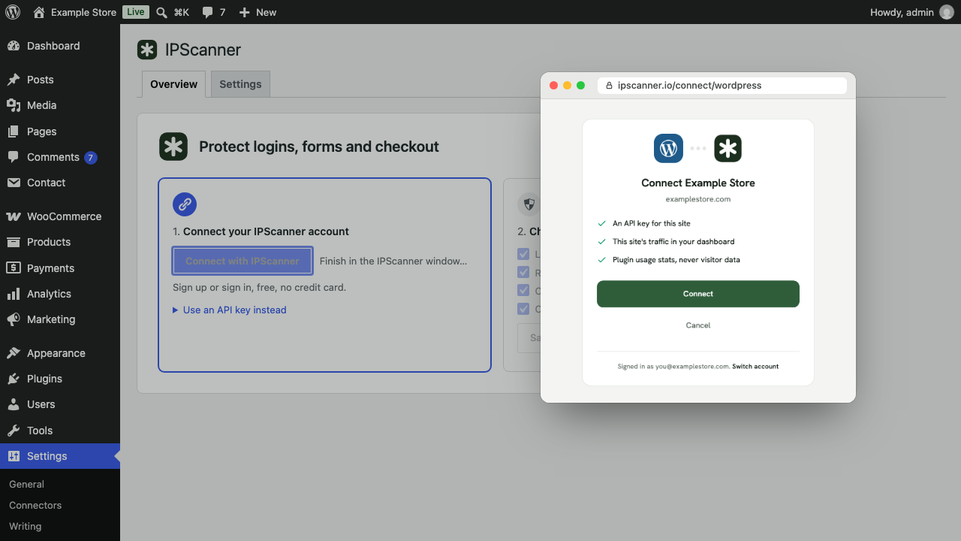Open the Settings menu in sidebar

(x=60, y=456)
